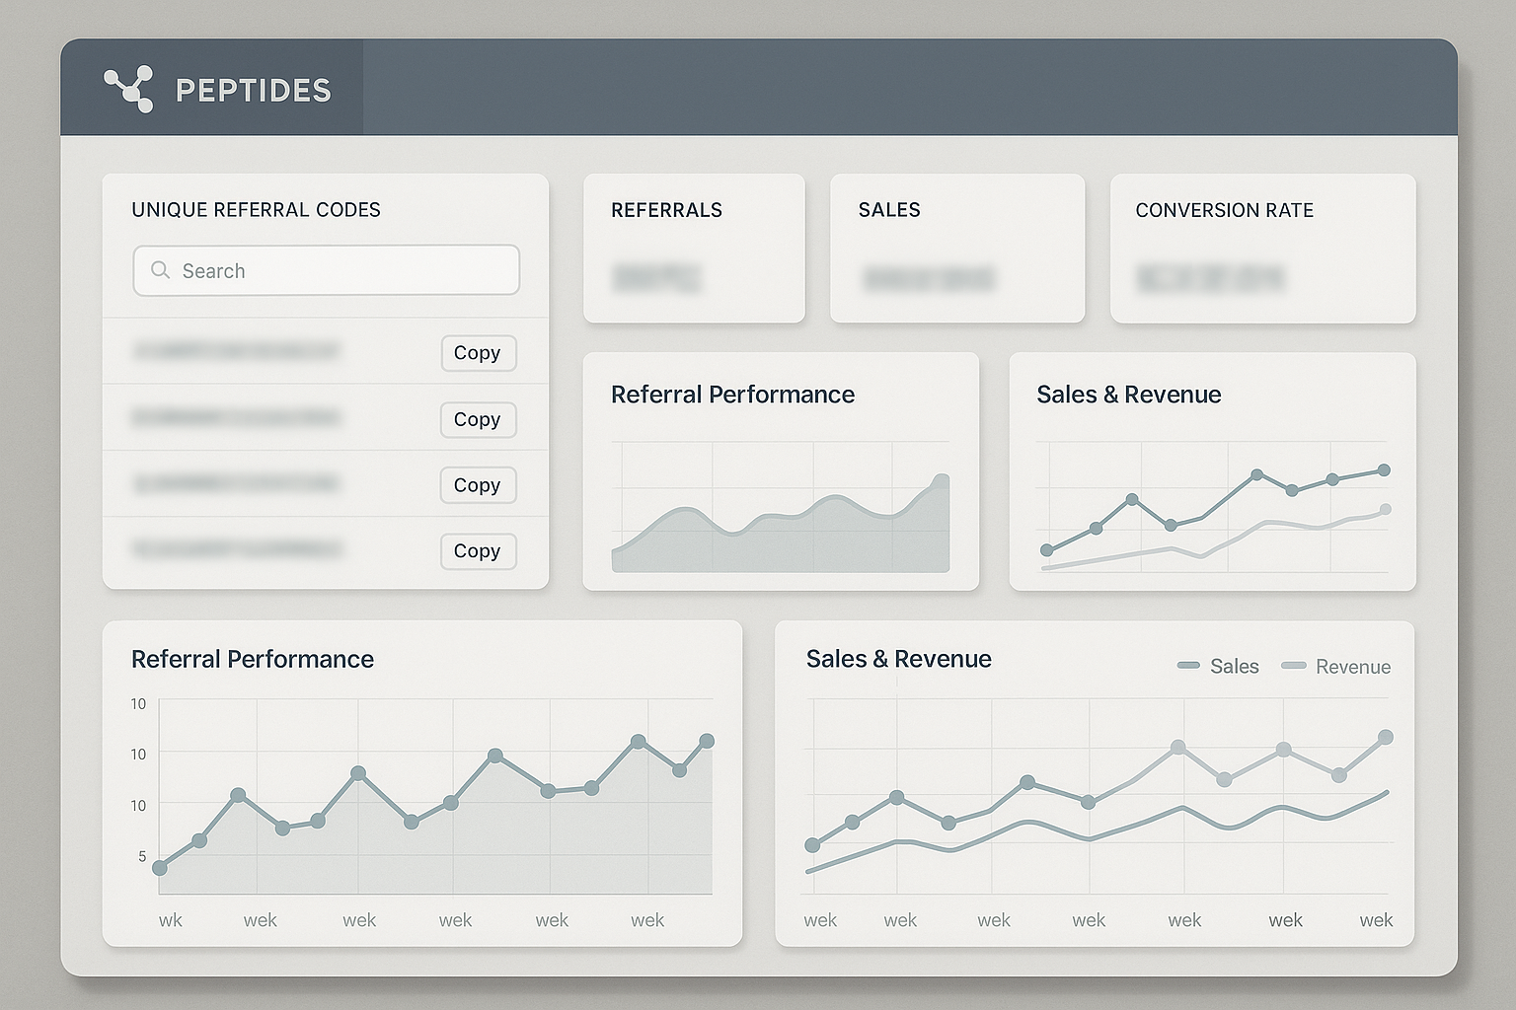The image size is (1516, 1010).
Task: Select the Sales legend marker icon
Action: pyautogui.click(x=1188, y=666)
